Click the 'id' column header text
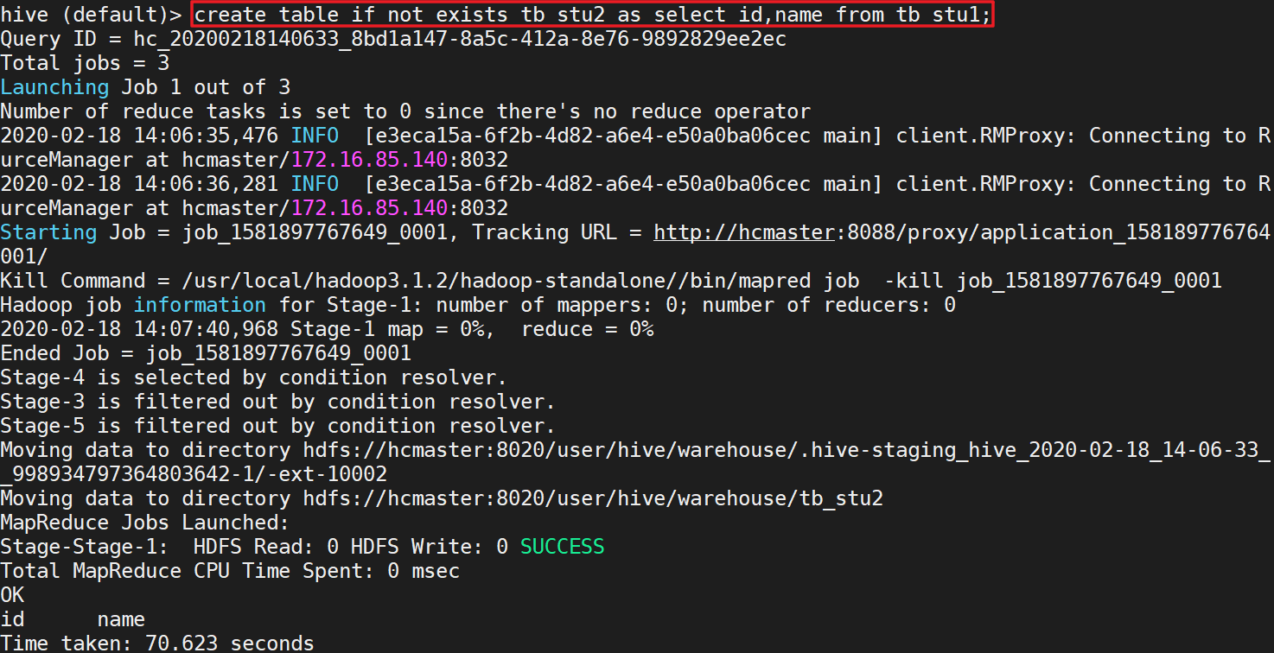Image resolution: width=1274 pixels, height=653 pixels. [12, 619]
